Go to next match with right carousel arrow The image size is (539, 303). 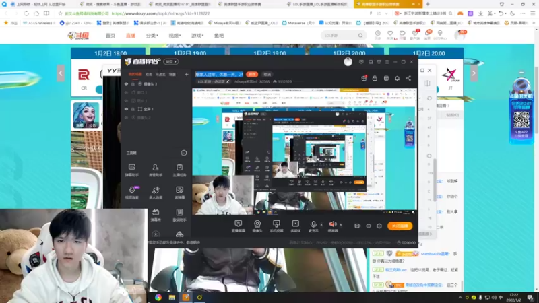(x=474, y=73)
